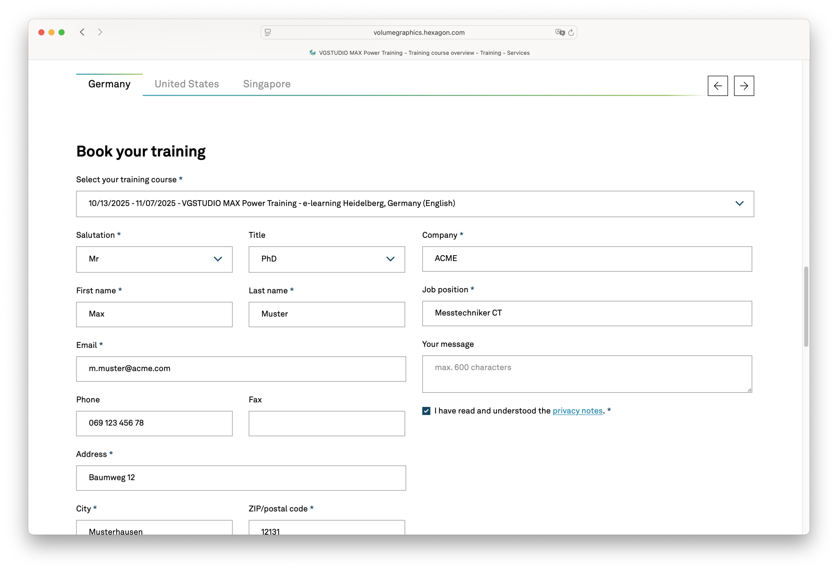
Task: Expand the Title dropdown showing PhD
Action: 327,259
